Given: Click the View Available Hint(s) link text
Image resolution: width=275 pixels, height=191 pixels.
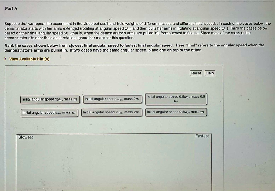Looking at the screenshot, I should click(x=29, y=59).
